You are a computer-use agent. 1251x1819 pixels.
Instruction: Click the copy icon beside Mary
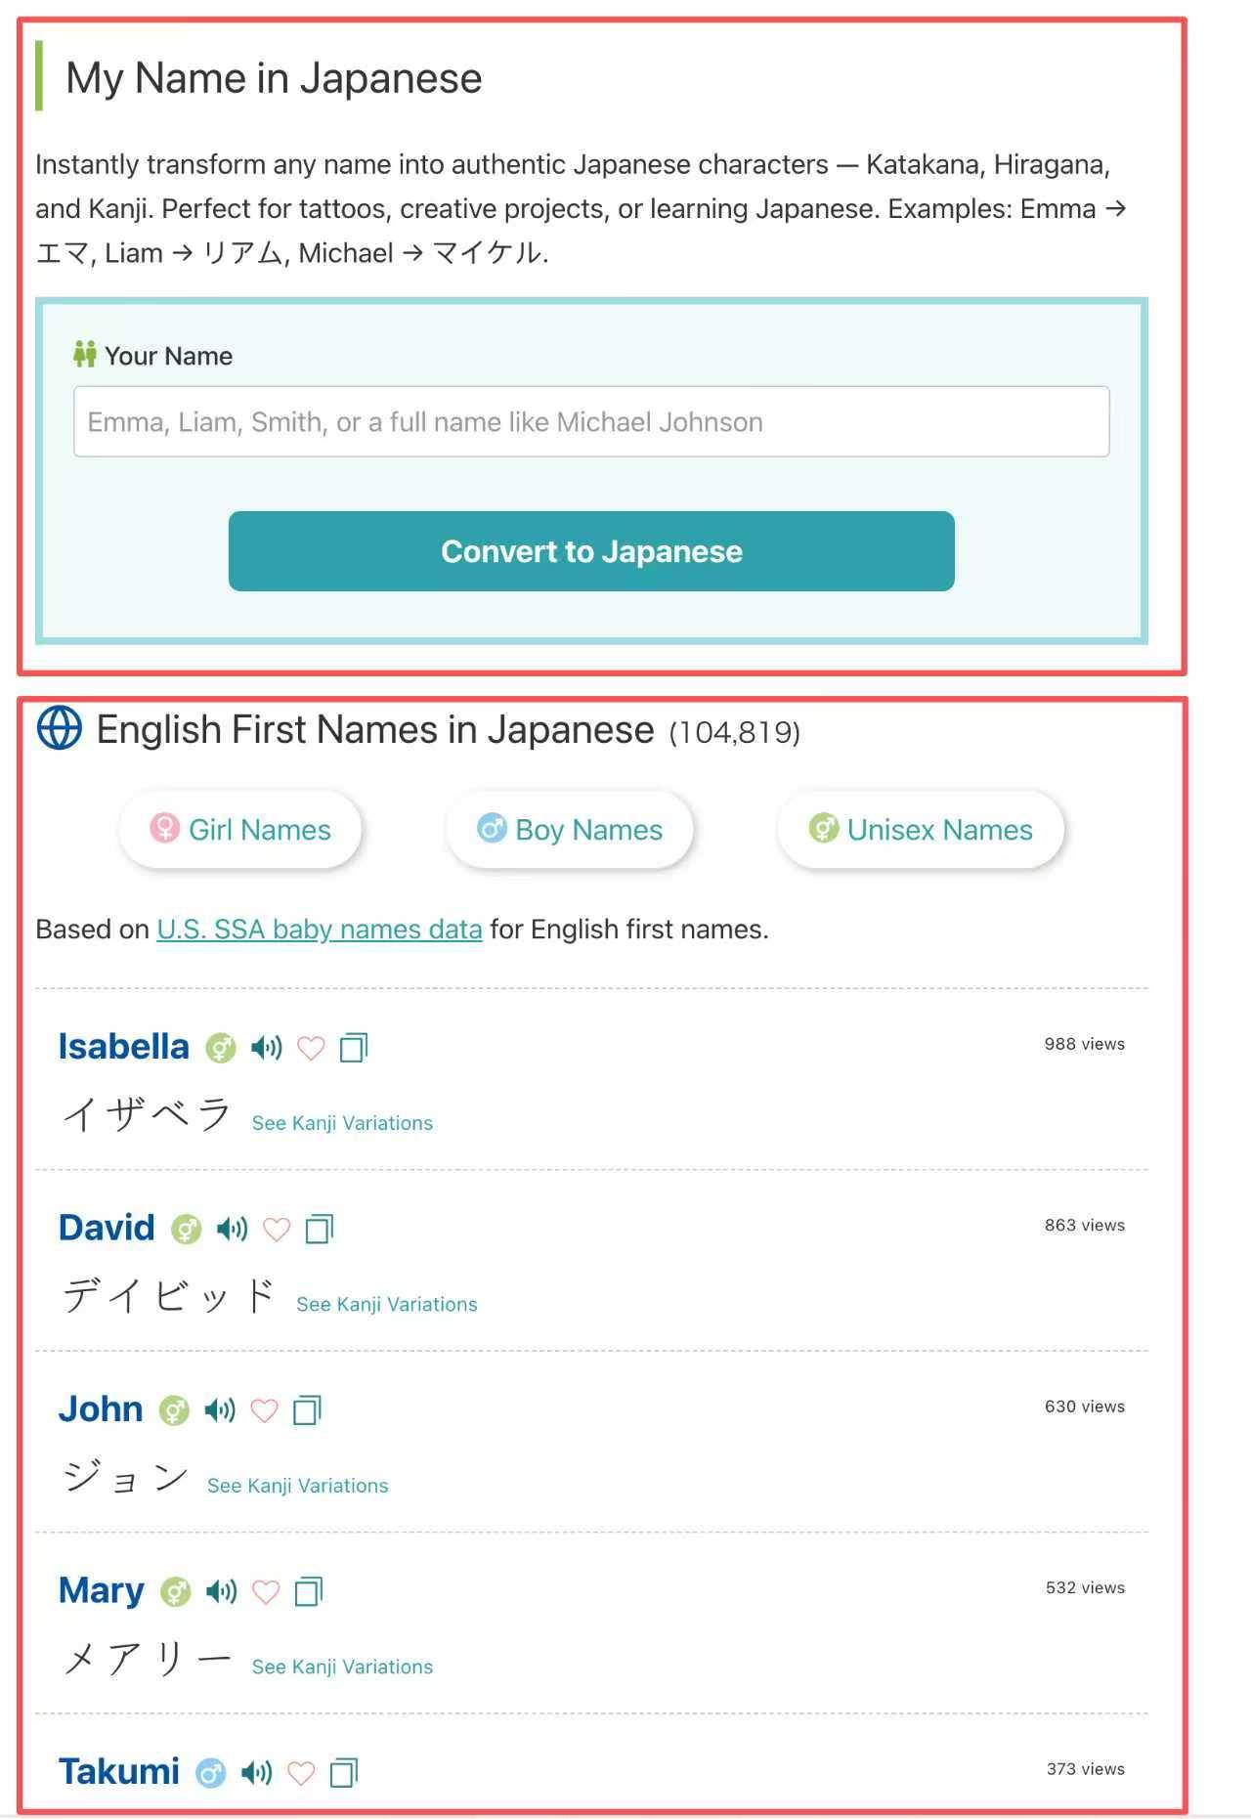pyautogui.click(x=309, y=1591)
